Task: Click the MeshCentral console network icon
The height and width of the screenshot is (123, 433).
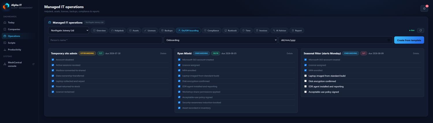Action: [x=5, y=64]
